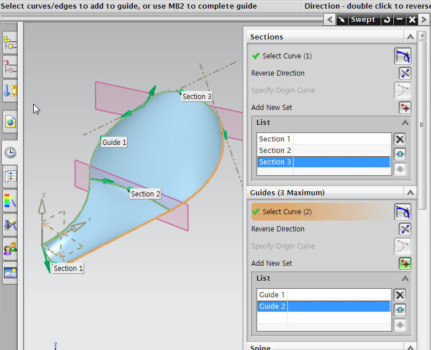
Task: Click the Section 3 label in the viewport
Action: pos(197,97)
